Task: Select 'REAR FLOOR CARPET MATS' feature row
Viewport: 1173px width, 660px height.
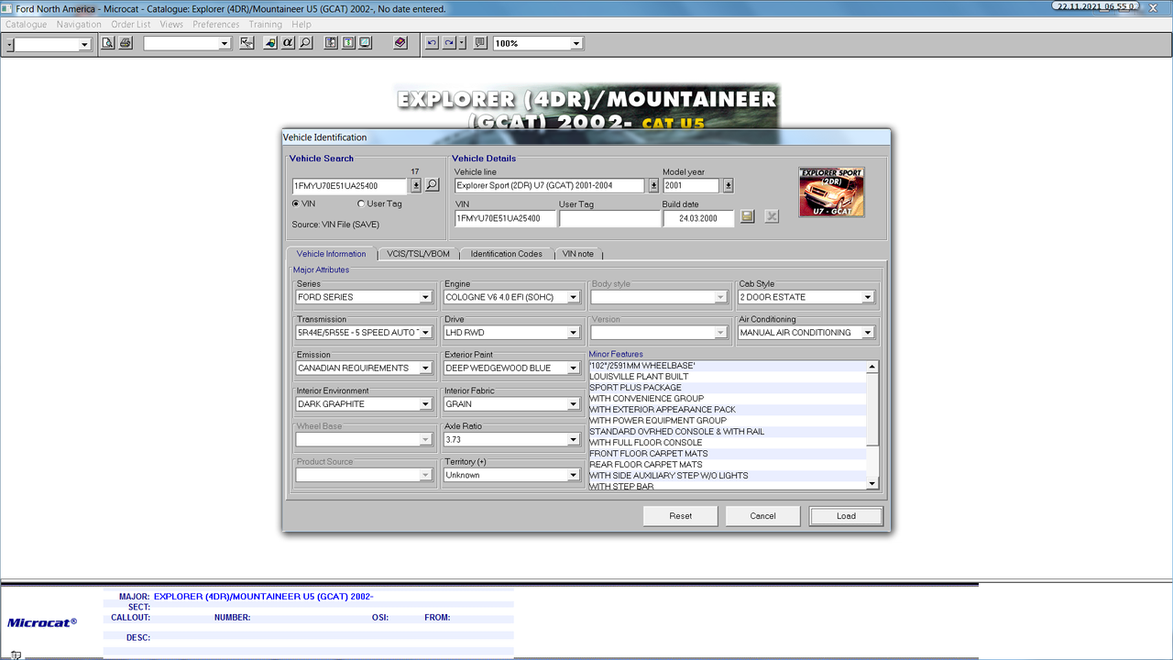Action: point(728,465)
